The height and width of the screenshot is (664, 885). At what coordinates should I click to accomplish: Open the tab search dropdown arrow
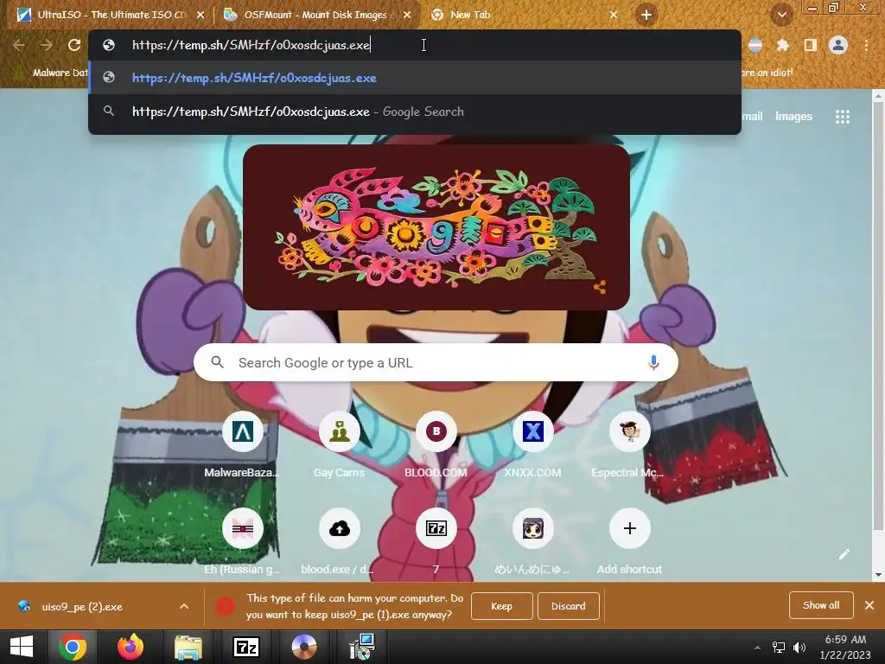(x=781, y=15)
